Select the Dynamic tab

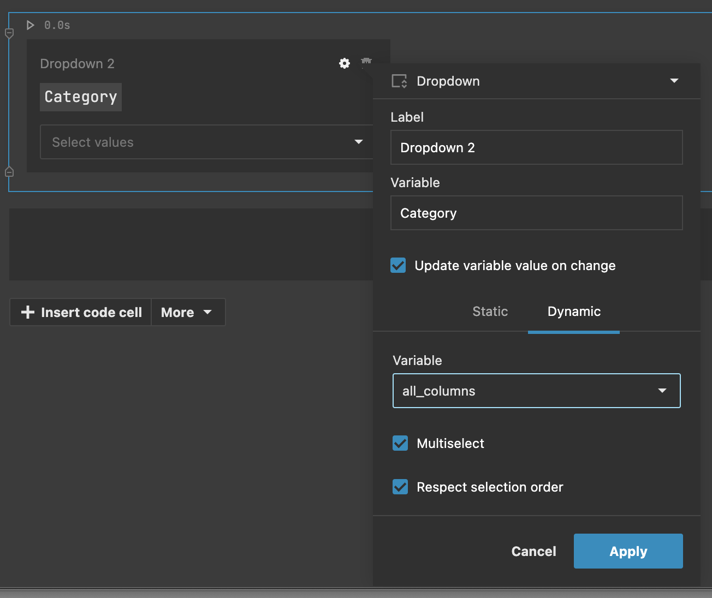574,312
